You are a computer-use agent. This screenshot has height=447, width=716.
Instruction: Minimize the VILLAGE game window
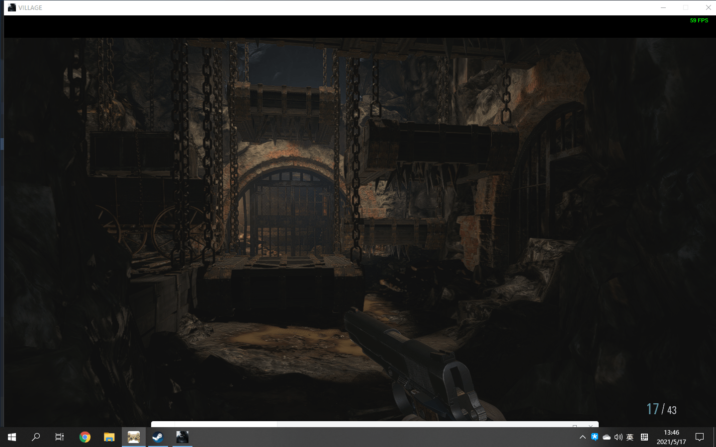point(663,7)
